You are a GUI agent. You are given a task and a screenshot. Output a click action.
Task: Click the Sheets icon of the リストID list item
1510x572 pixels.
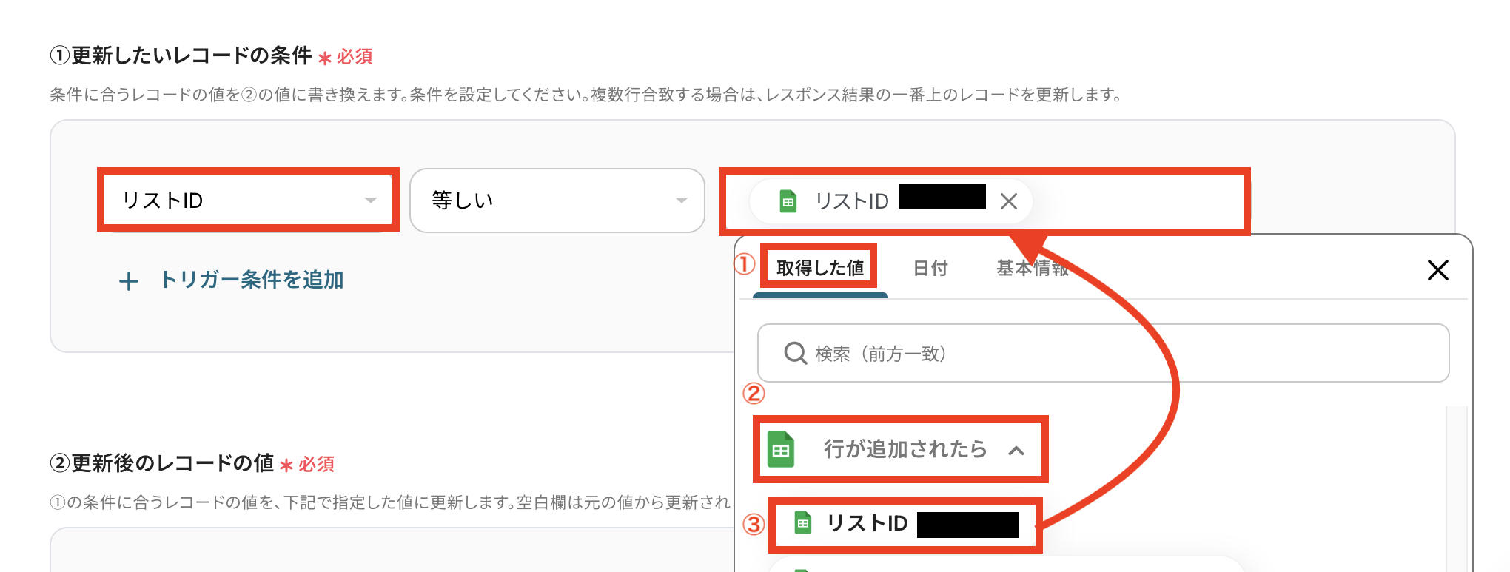click(x=803, y=523)
